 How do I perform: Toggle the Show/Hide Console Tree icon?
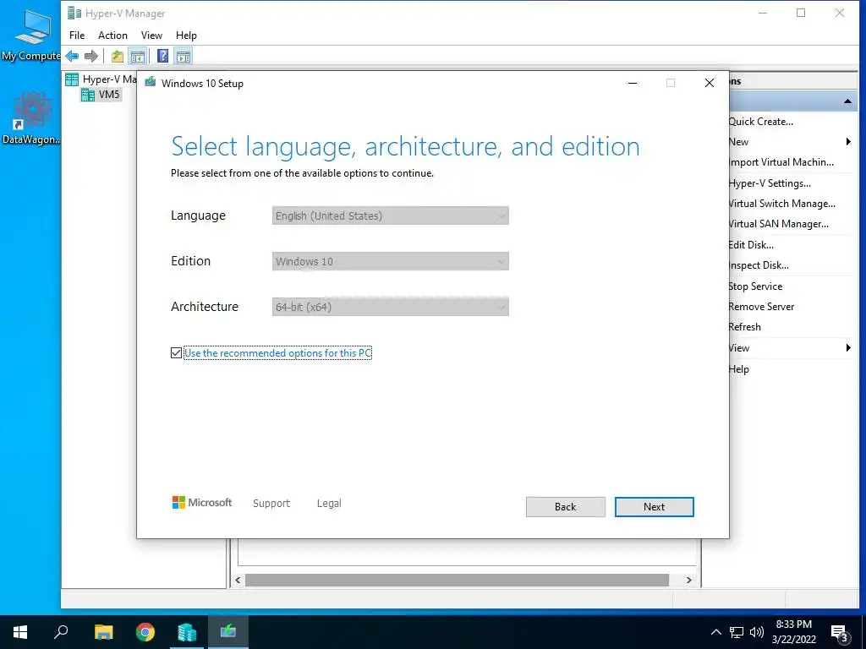[x=138, y=56]
